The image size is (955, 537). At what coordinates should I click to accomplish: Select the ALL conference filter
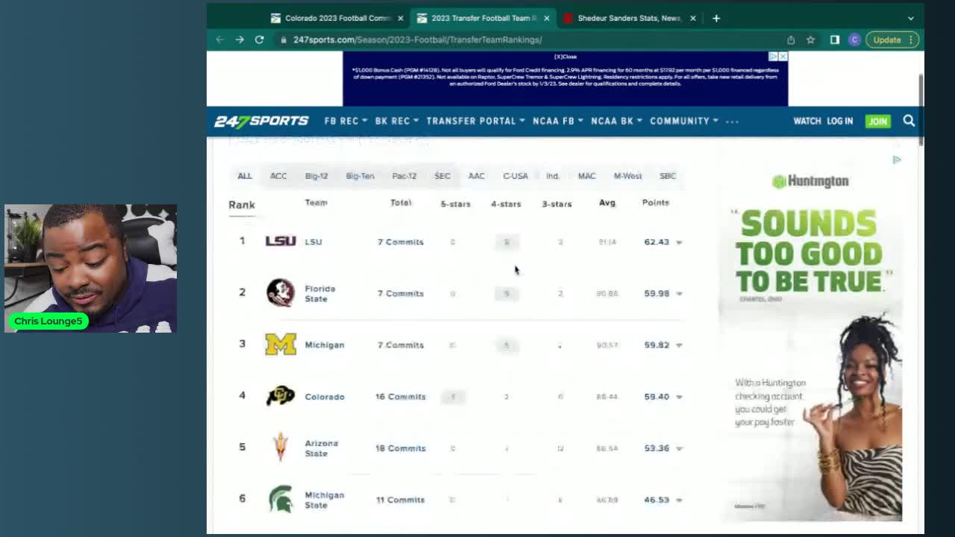[245, 176]
